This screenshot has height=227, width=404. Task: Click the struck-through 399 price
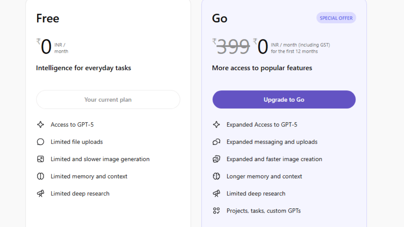(x=233, y=47)
